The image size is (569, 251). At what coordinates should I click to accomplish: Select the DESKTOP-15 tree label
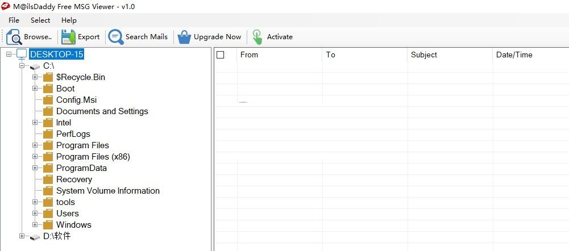(x=57, y=55)
